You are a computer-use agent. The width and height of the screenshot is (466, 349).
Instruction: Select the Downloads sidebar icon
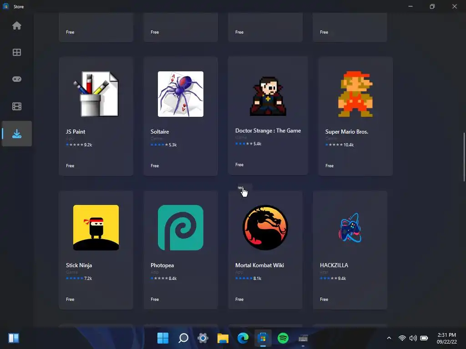17,134
